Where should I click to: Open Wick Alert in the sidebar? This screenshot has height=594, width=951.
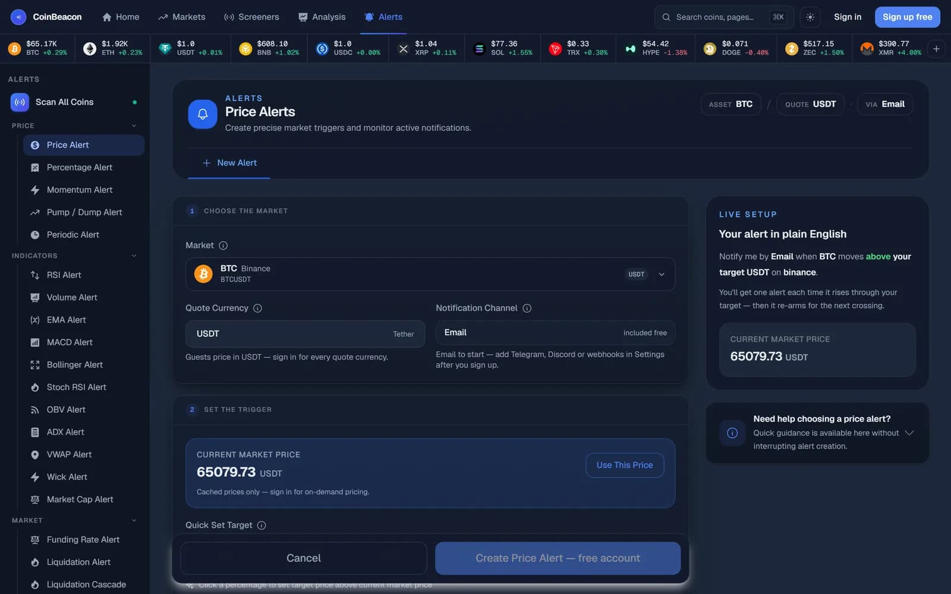84,477
